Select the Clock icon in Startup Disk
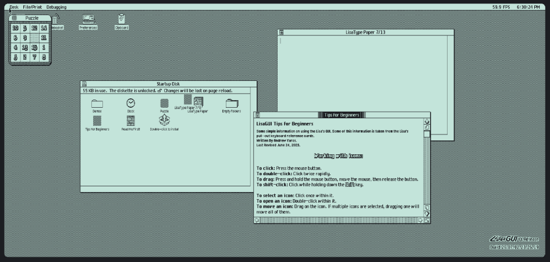550x262 pixels. 130,103
